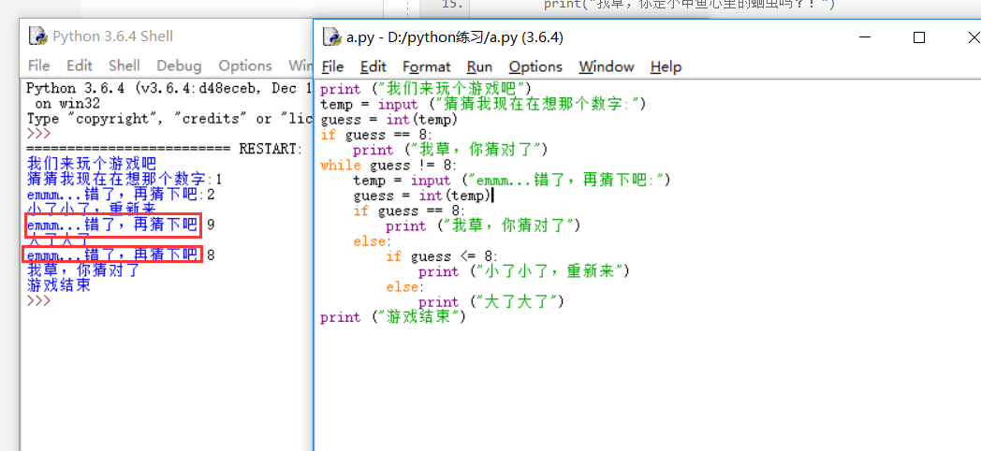Open the Window menu in the a.py editor

click(x=607, y=67)
